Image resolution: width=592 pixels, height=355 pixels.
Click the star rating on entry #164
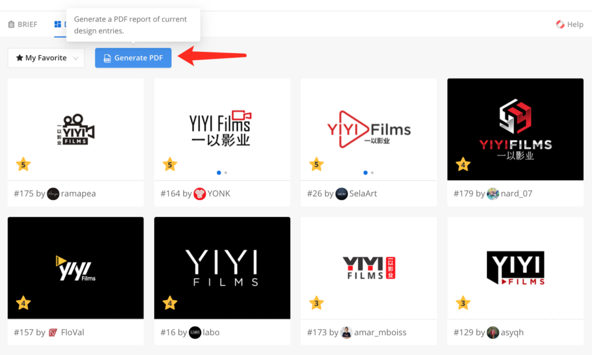click(169, 165)
